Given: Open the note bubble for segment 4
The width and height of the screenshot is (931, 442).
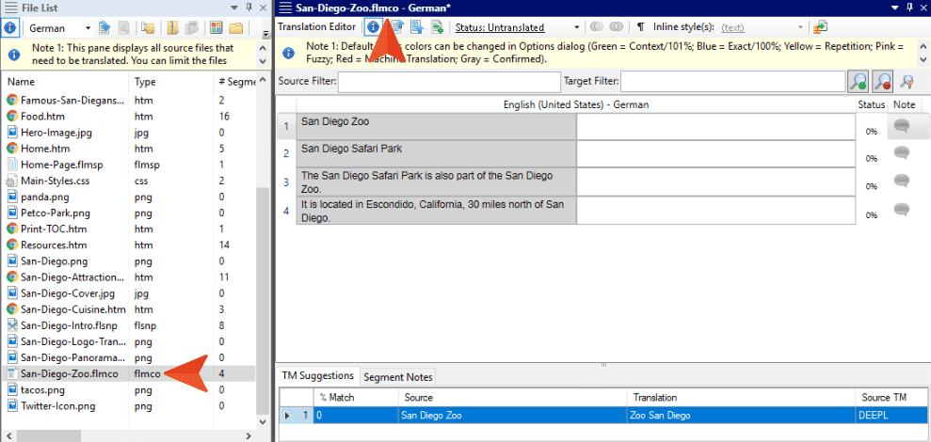Looking at the screenshot, I should 901,209.
